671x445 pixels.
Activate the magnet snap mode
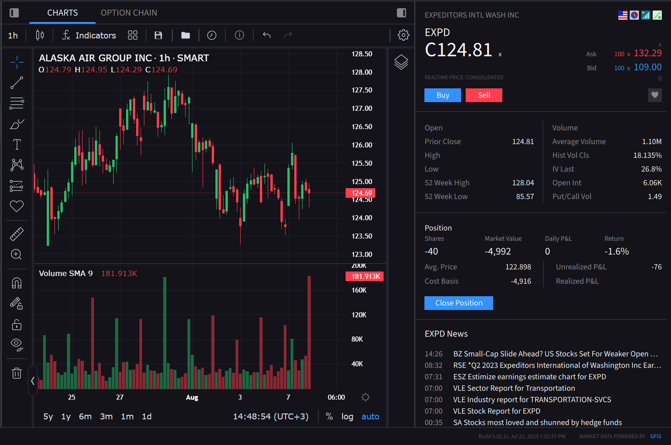16,283
